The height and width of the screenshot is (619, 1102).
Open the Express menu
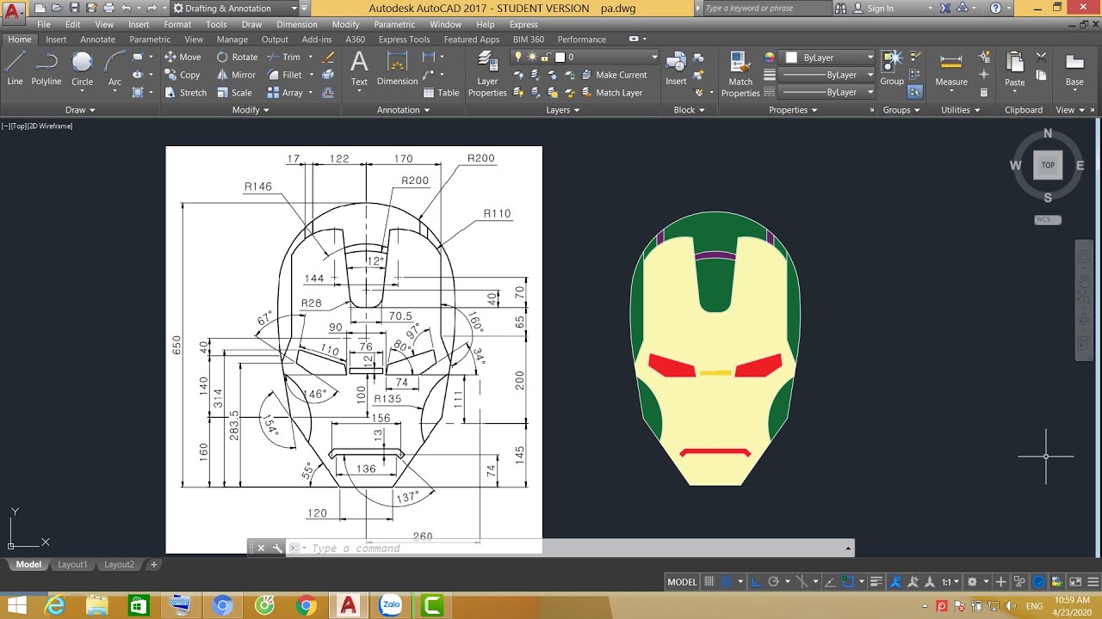523,25
